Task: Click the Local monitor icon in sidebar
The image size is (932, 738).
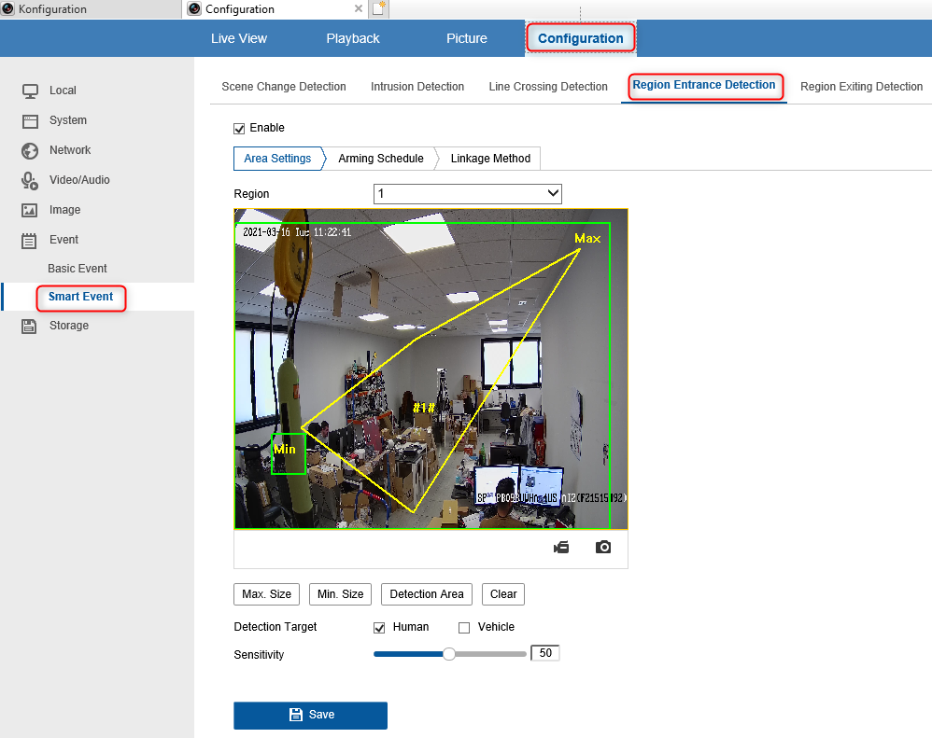Action: pos(30,91)
